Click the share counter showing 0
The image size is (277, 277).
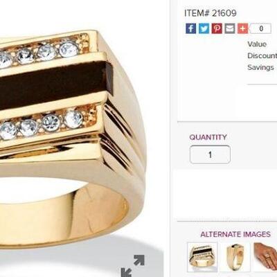click(x=261, y=28)
